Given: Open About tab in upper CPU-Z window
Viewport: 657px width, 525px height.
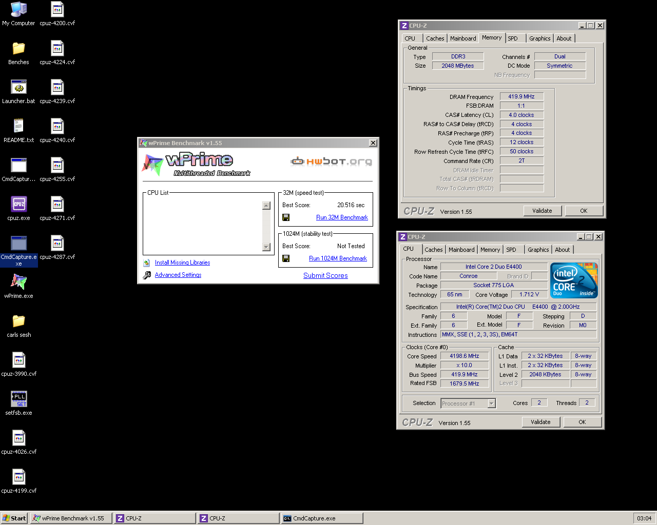Looking at the screenshot, I should pyautogui.click(x=564, y=38).
